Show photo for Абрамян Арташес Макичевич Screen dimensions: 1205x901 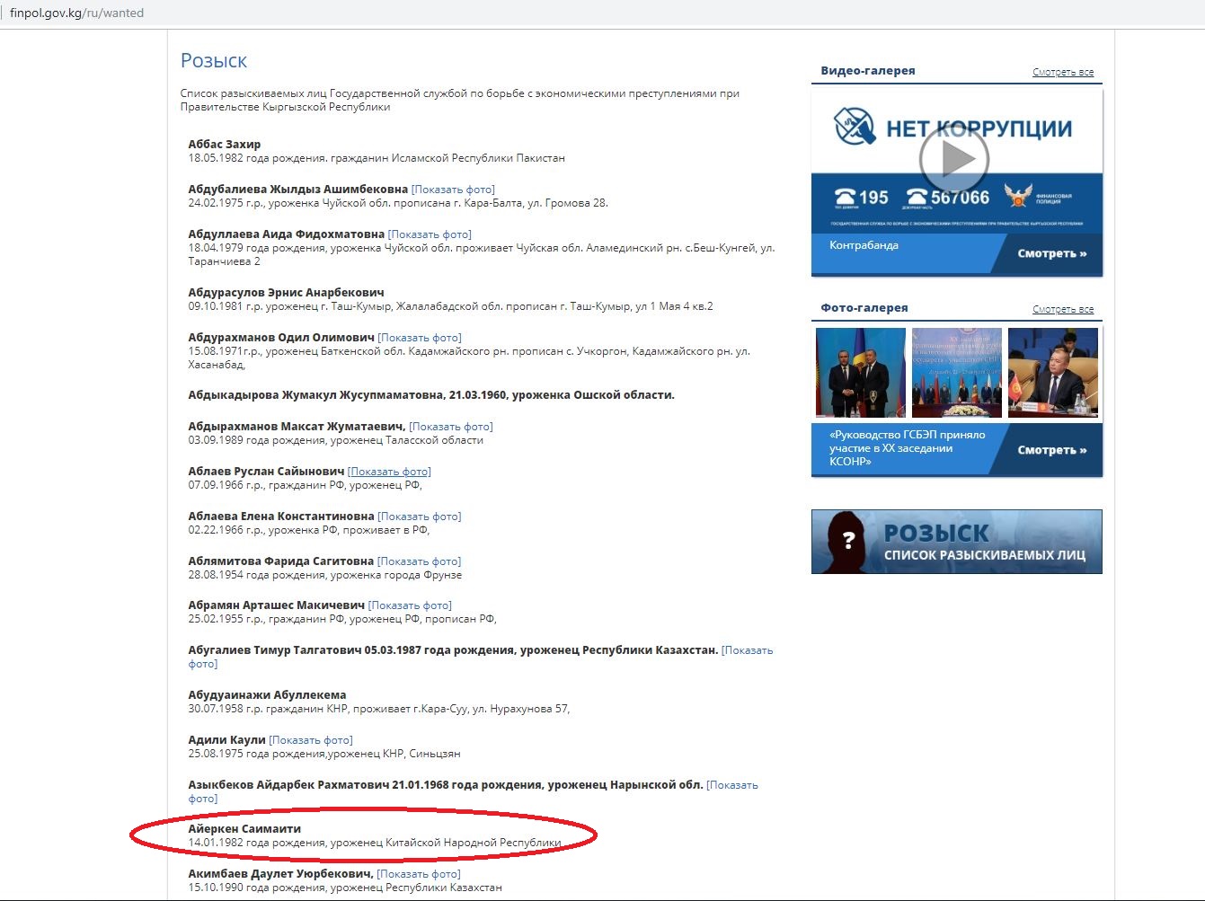pyautogui.click(x=410, y=605)
